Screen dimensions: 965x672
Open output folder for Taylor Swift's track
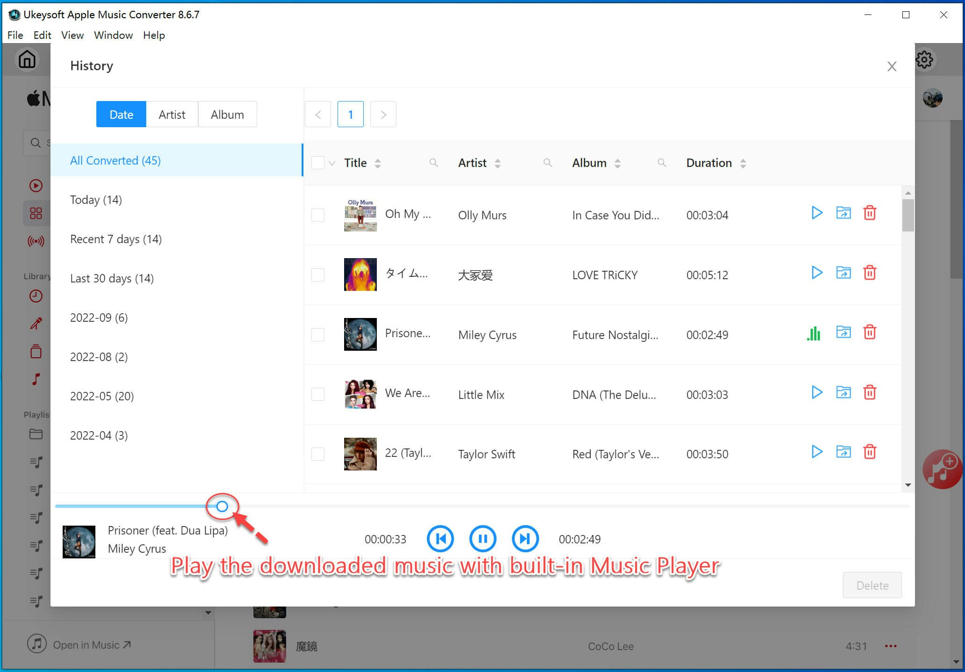pos(843,452)
